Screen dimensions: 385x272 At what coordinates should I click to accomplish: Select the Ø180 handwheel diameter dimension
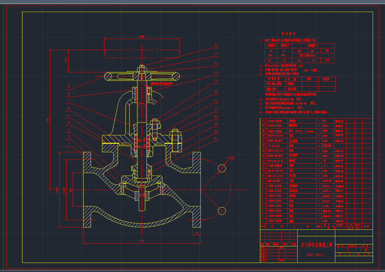coord(142,36)
